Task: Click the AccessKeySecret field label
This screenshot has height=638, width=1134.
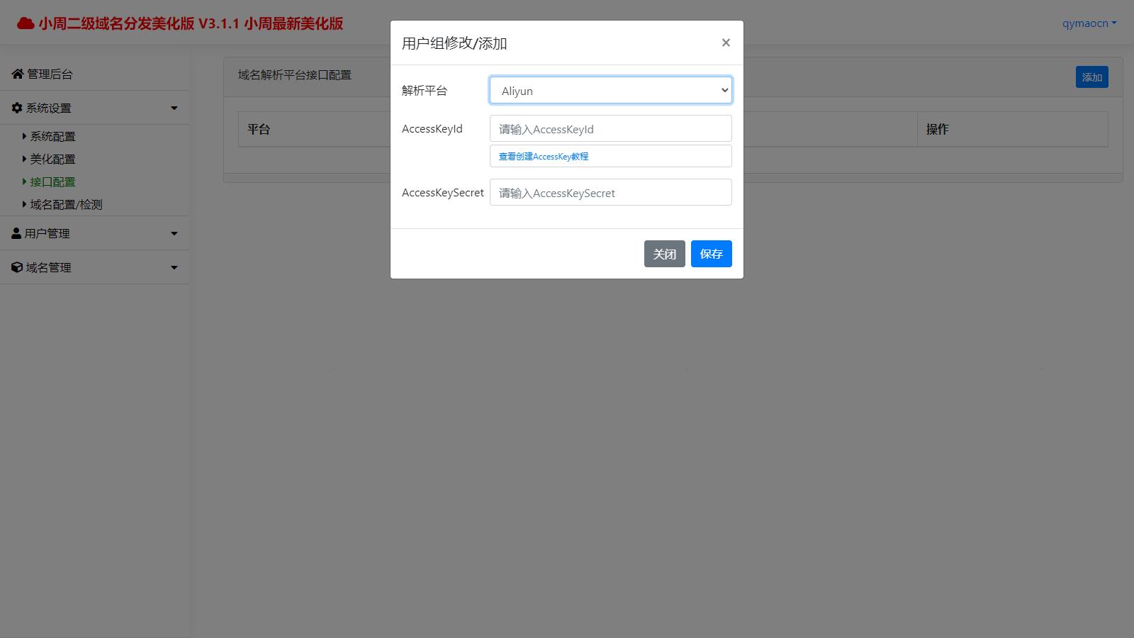Action: (x=443, y=192)
